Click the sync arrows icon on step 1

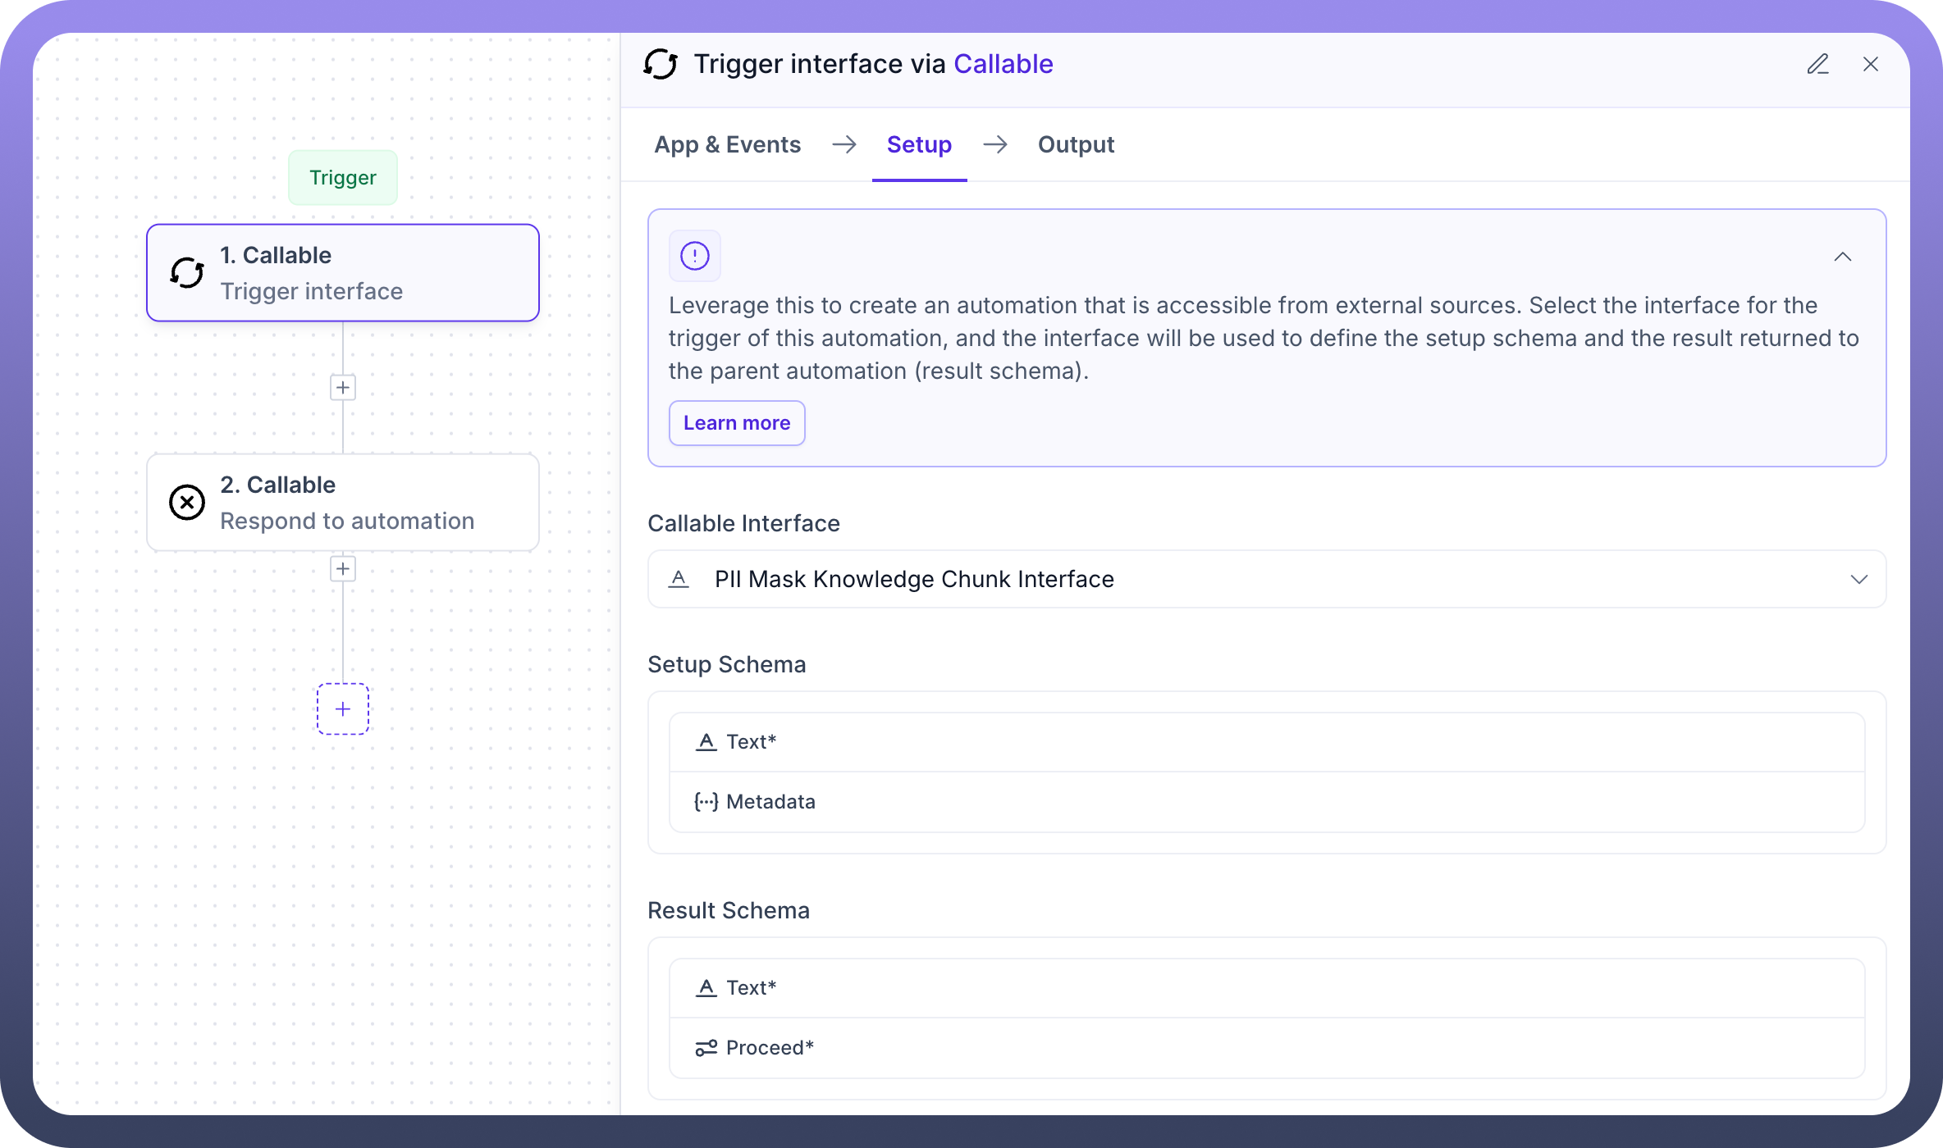point(187,272)
